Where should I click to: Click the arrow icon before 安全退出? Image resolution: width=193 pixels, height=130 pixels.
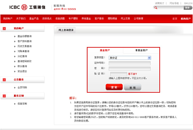coord(15,71)
